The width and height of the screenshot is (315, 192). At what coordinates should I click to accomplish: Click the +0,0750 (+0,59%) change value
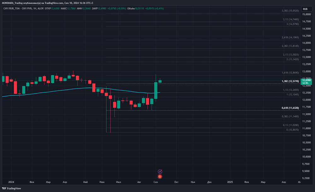pyautogui.click(x=117, y=9)
